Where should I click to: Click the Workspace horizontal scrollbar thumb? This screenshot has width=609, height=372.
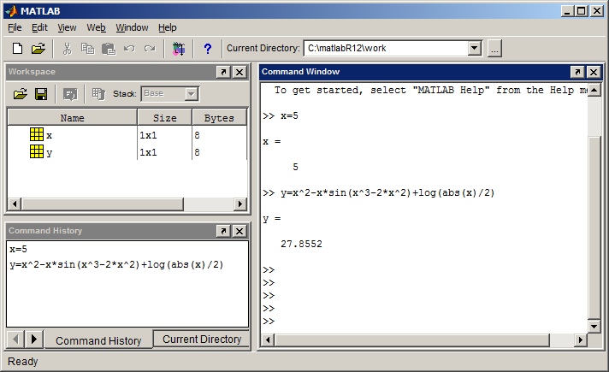click(x=103, y=204)
